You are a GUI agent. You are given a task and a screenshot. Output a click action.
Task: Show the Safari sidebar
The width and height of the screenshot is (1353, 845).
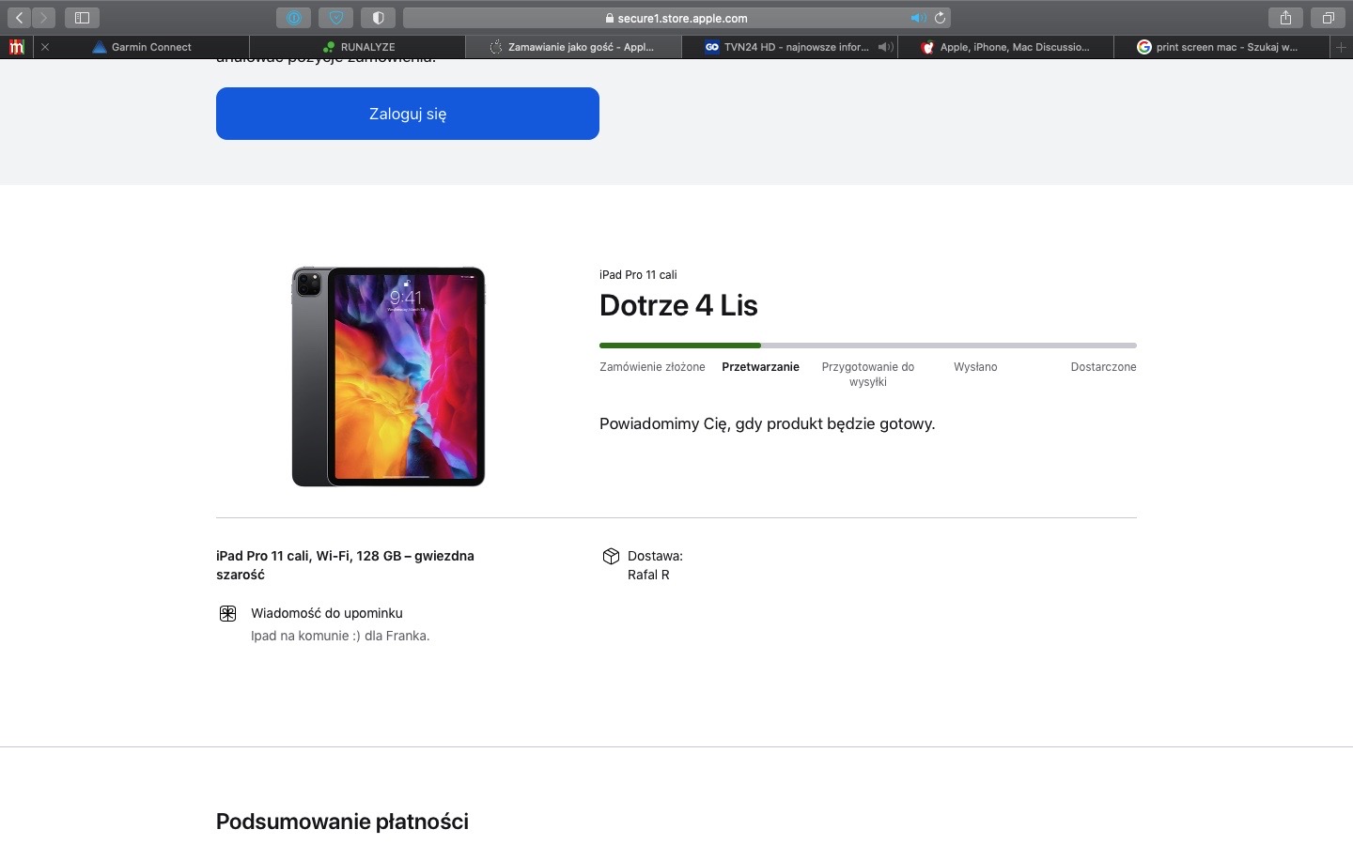click(x=82, y=18)
